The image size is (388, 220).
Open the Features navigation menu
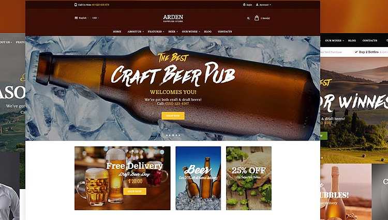(156, 32)
